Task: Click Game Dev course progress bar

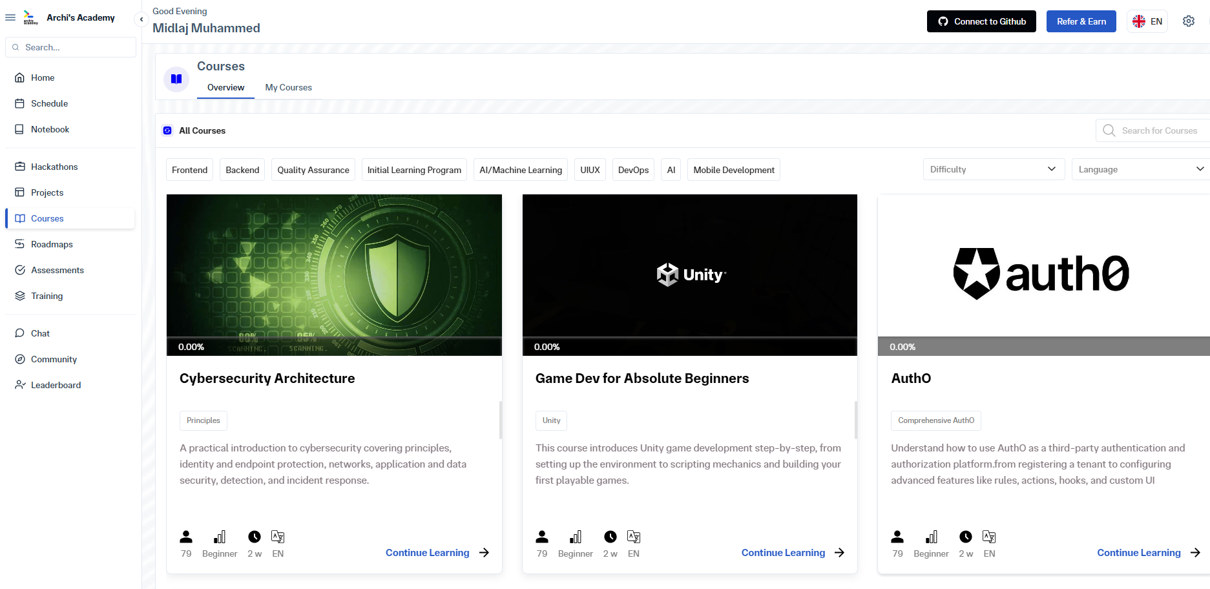Action: (x=690, y=347)
